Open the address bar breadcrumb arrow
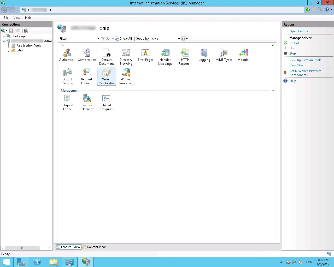 coord(50,10)
